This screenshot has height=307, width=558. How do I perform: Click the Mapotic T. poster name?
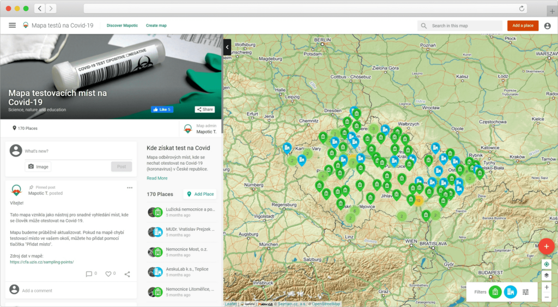tap(38, 194)
